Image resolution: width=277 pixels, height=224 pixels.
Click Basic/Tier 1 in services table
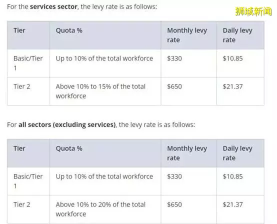pyautogui.click(x=28, y=63)
